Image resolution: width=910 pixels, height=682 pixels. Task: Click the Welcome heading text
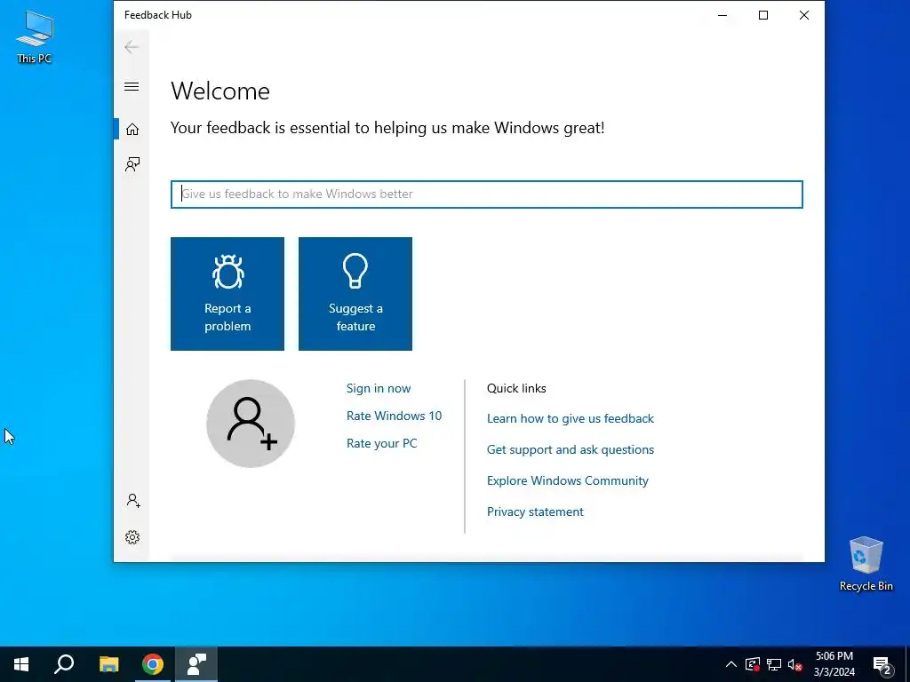pyautogui.click(x=220, y=91)
